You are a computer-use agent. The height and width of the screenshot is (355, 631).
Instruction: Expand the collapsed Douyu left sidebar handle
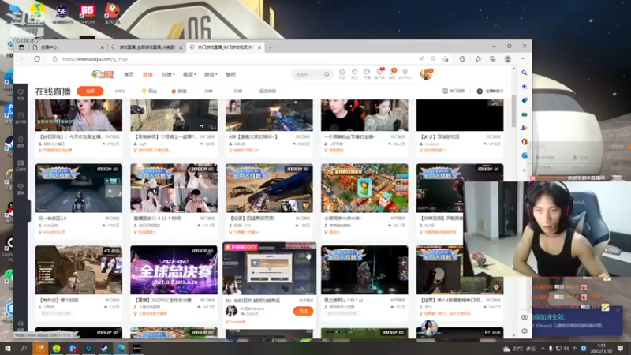coord(28,211)
